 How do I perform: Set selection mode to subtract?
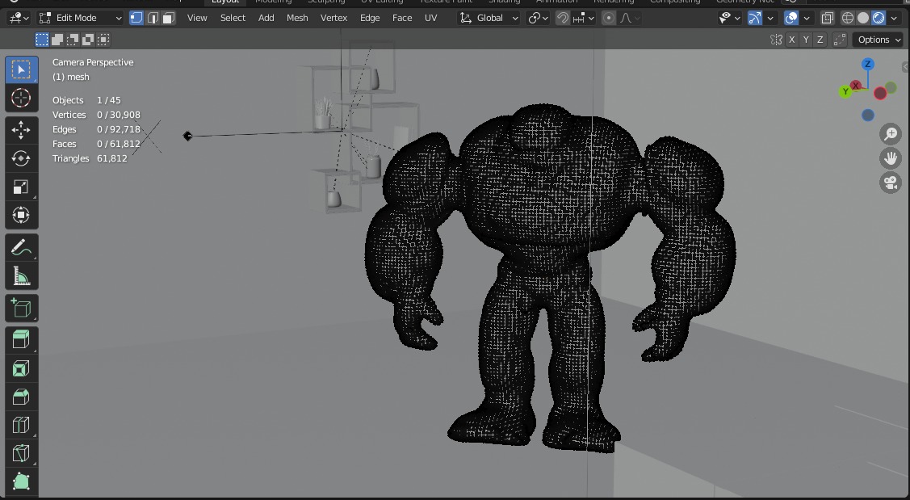click(73, 40)
